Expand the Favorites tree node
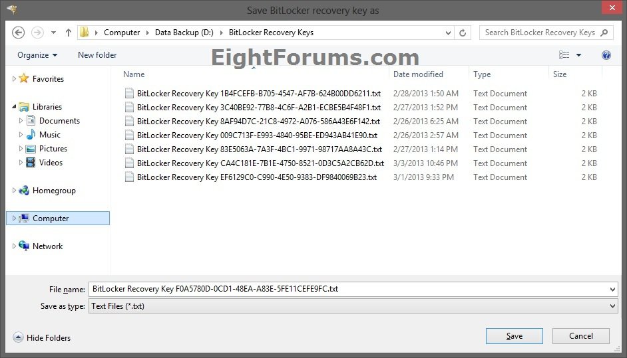627x358 pixels. 14,79
